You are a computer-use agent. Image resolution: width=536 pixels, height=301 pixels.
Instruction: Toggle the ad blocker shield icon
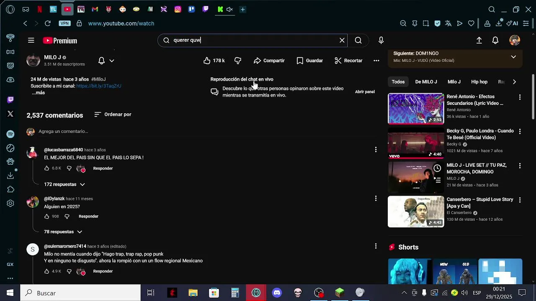[437, 23]
